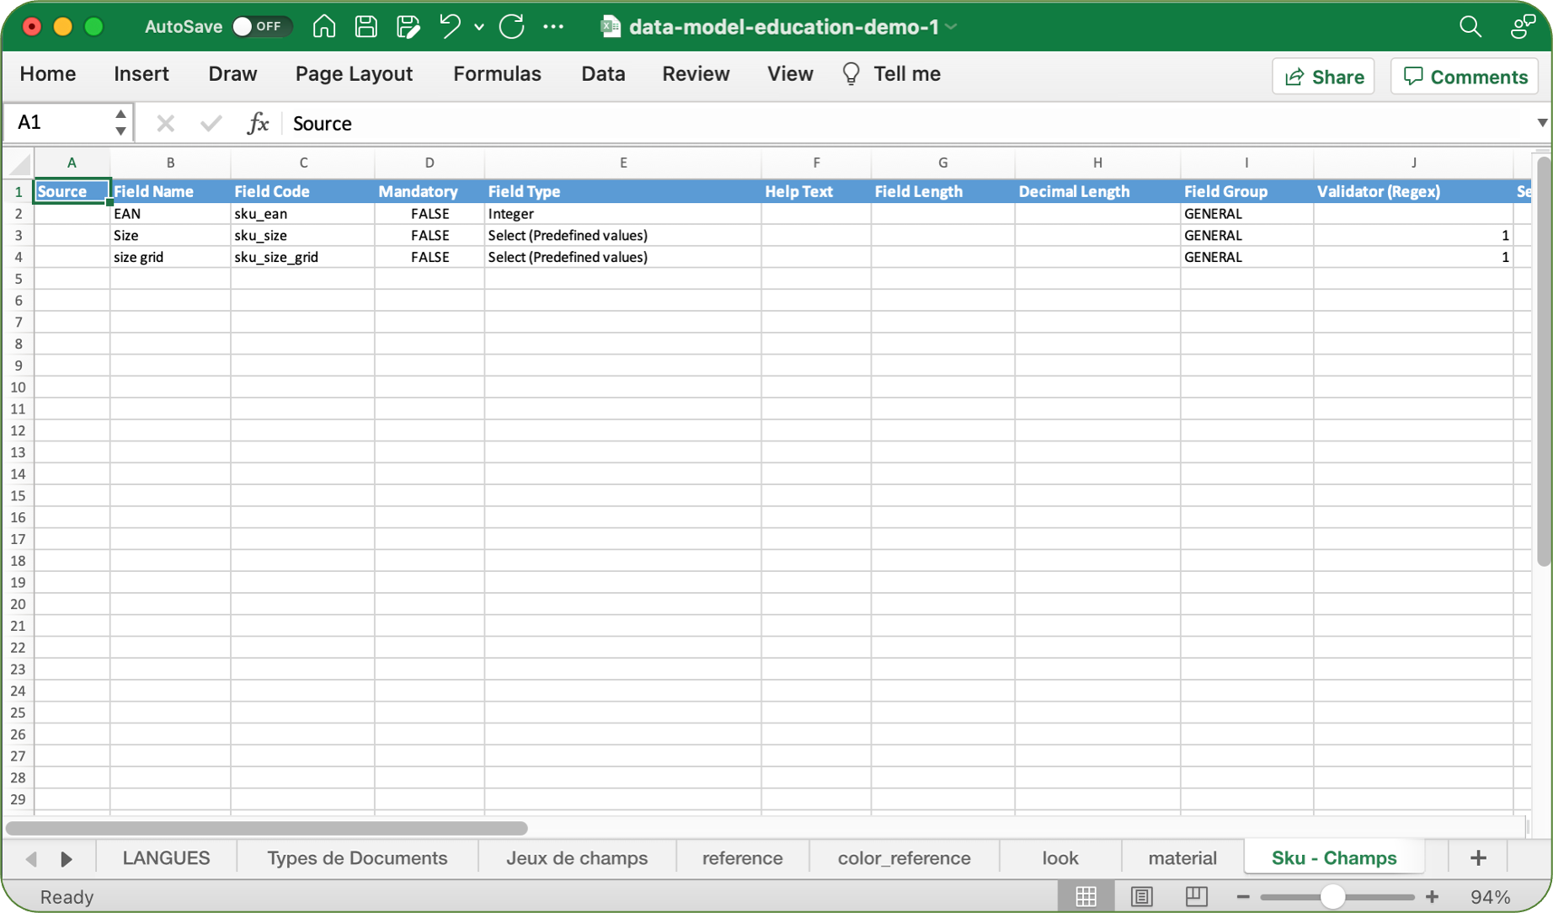Click GENERAL cell in EAN row
The width and height of the screenshot is (1553, 913).
1246,214
